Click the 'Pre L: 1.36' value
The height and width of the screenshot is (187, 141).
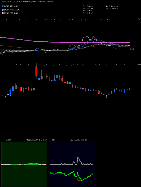tap(88, 11)
